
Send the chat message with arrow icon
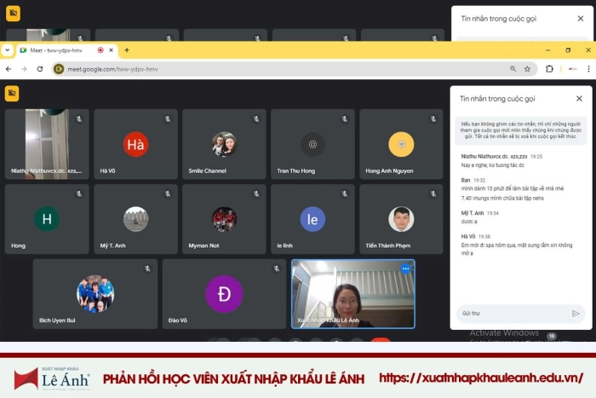point(576,313)
